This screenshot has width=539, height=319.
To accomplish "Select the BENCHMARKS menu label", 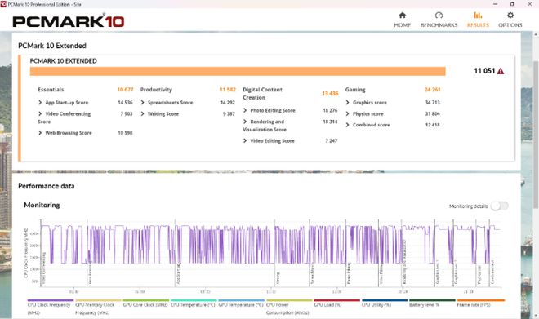I will 439,25.
